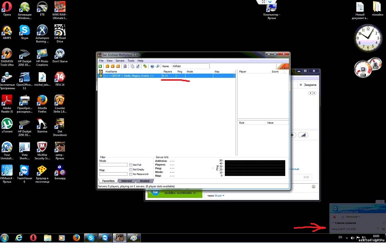Open the Tools menu
The height and width of the screenshot is (243, 386).
(x=131, y=61)
